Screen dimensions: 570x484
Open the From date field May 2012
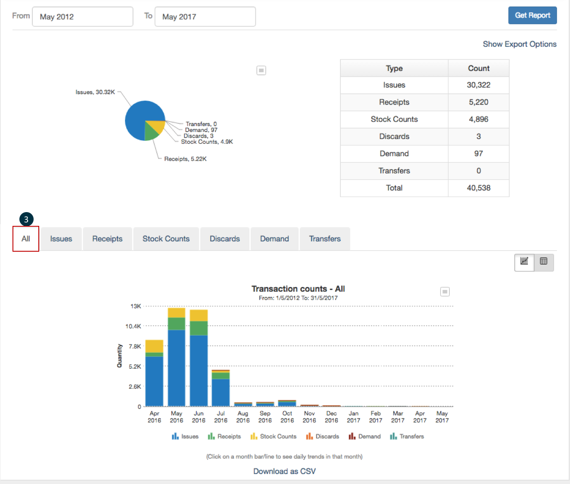(83, 16)
